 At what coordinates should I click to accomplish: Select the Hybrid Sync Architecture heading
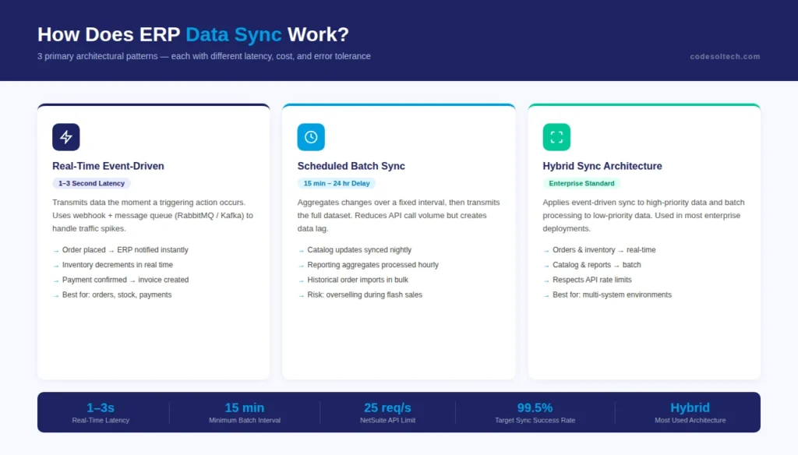(602, 166)
